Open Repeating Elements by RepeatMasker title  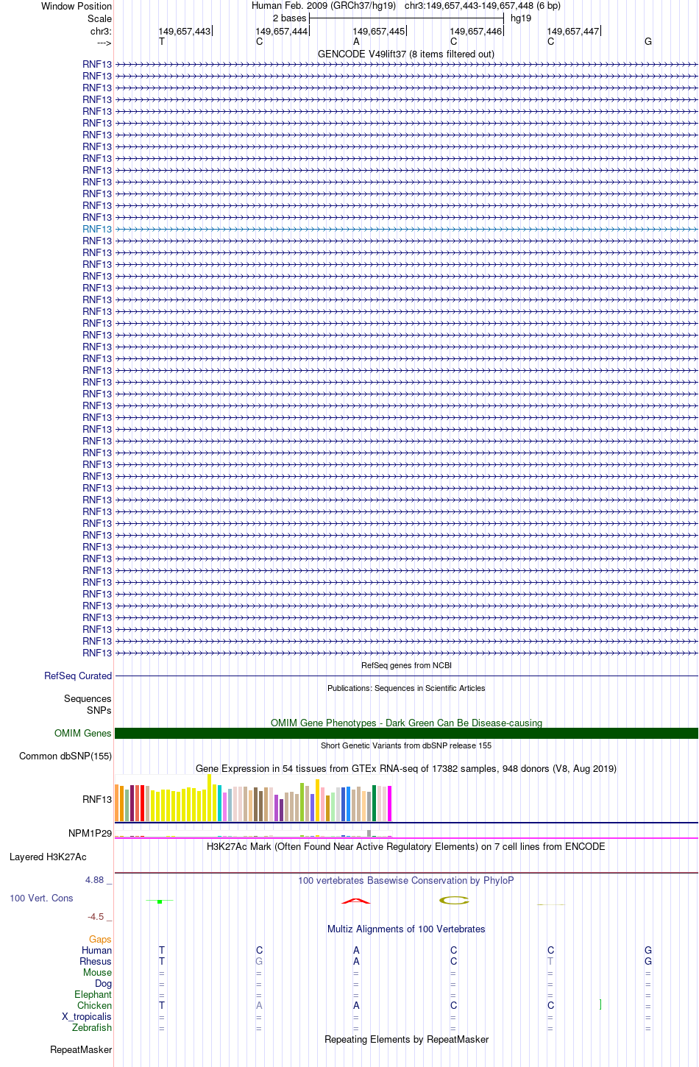point(406,1039)
